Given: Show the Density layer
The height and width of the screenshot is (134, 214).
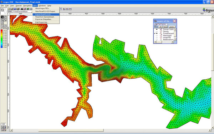Looking at the screenshot, I should click(157, 31).
